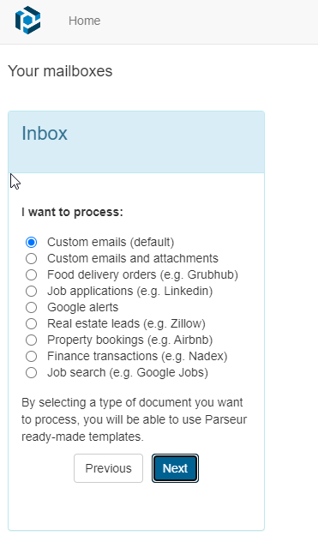Select Food delivery orders radio button
Image resolution: width=318 pixels, height=542 pixels.
coord(31,274)
